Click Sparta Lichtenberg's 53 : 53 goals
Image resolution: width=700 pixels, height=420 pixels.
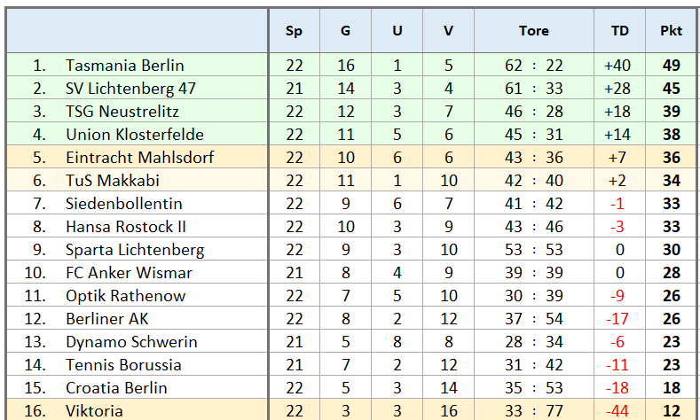coord(534,250)
